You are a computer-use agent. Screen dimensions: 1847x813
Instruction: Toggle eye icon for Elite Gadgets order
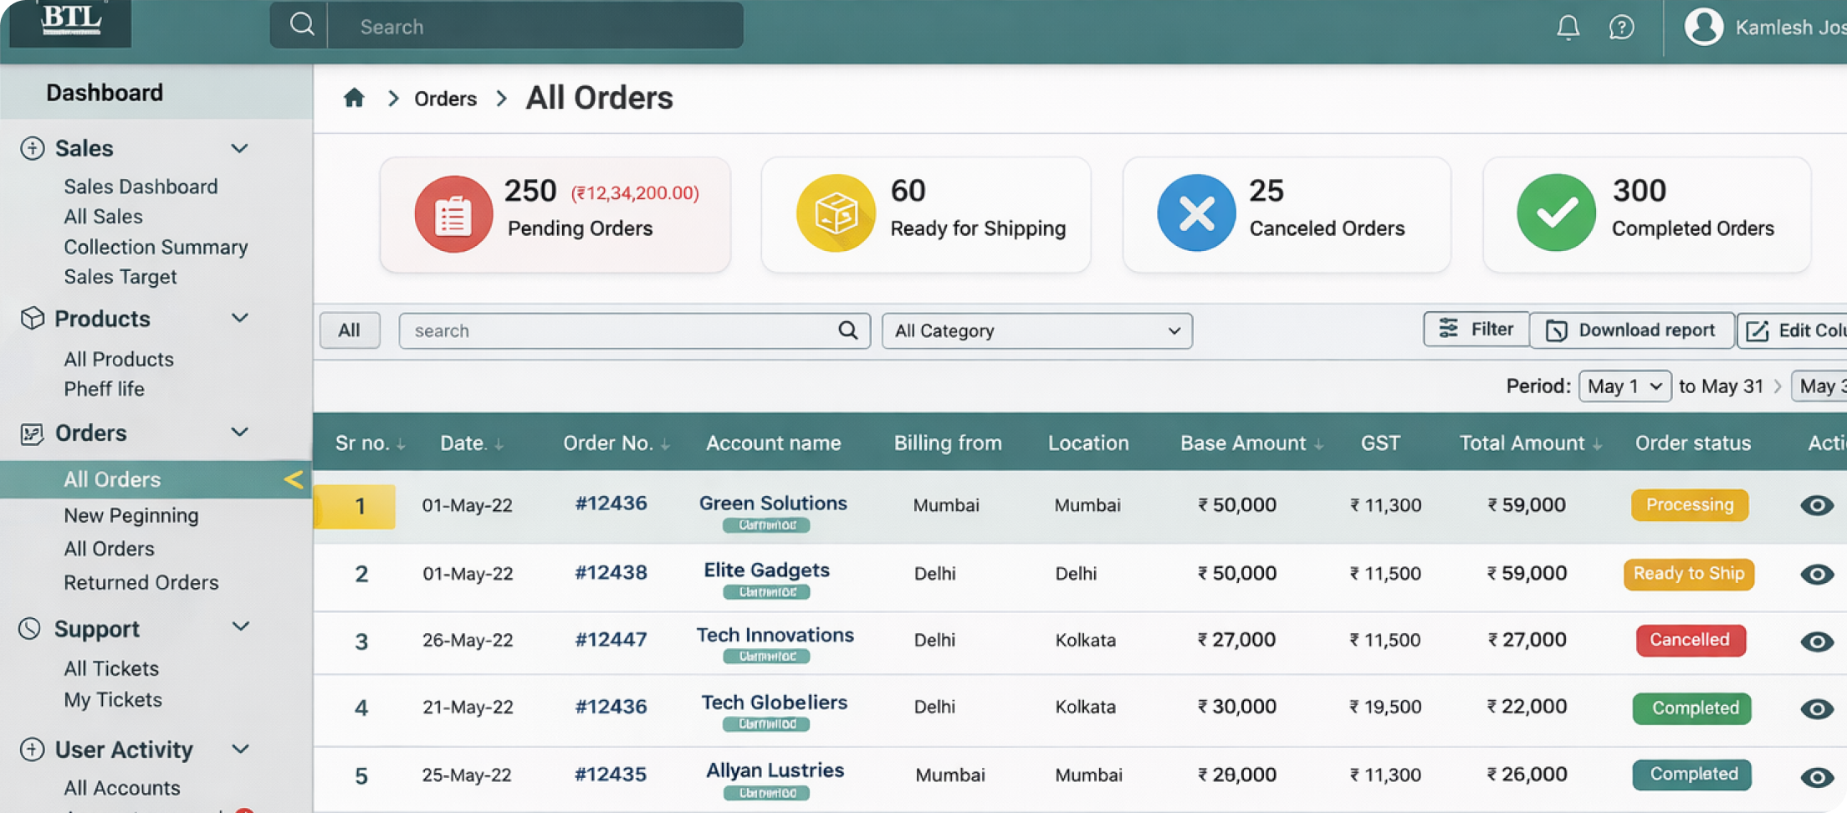coord(1816,574)
